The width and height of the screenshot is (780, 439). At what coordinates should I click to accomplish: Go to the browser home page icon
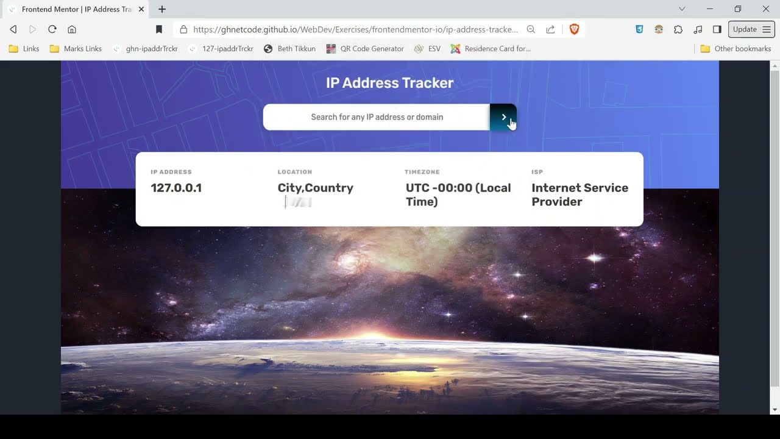[72, 29]
